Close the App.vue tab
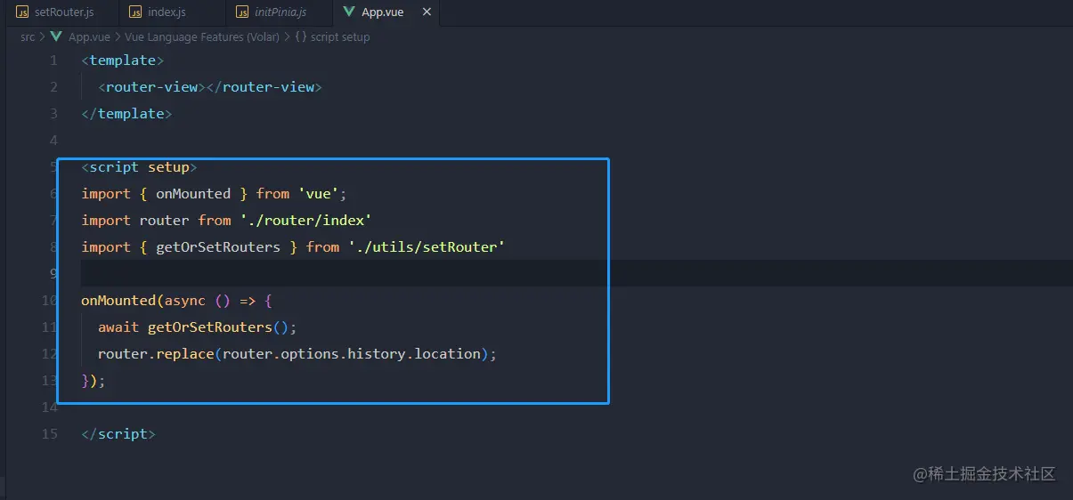The image size is (1073, 500). [x=427, y=12]
